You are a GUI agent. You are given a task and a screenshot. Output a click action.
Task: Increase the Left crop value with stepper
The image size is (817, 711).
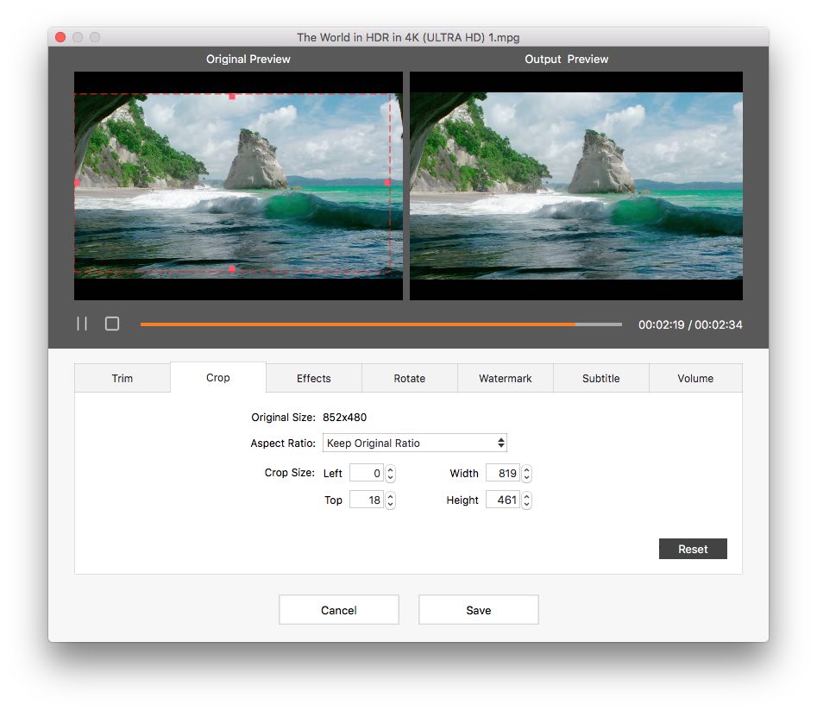tap(390, 469)
